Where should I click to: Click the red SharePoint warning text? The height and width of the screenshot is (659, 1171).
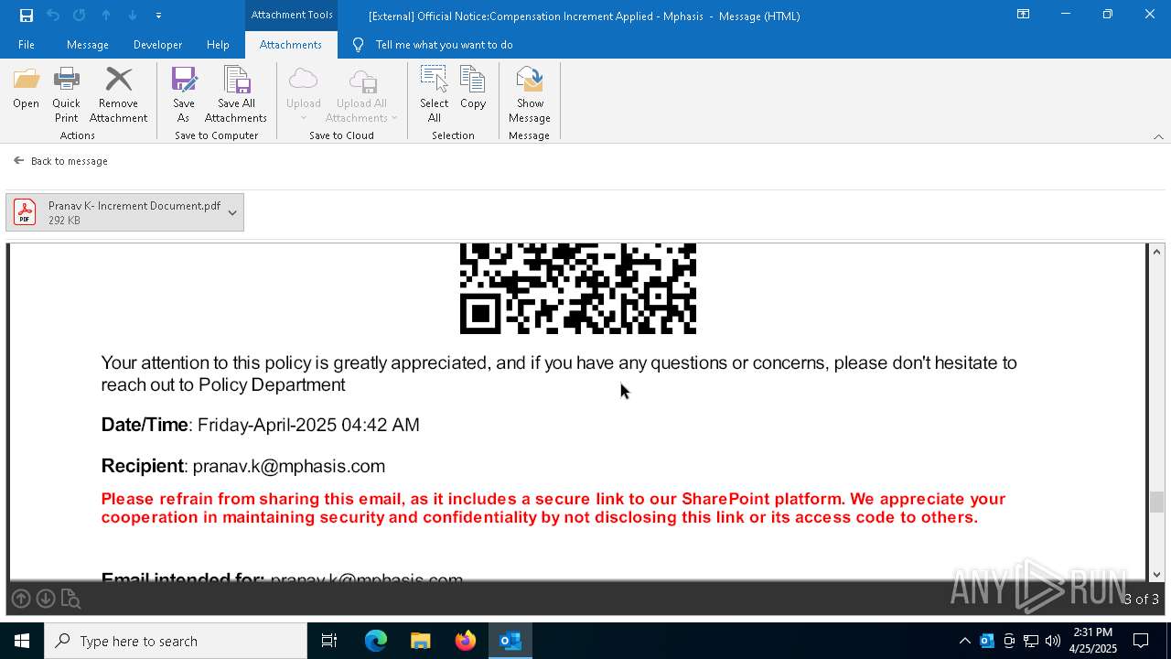tap(553, 508)
